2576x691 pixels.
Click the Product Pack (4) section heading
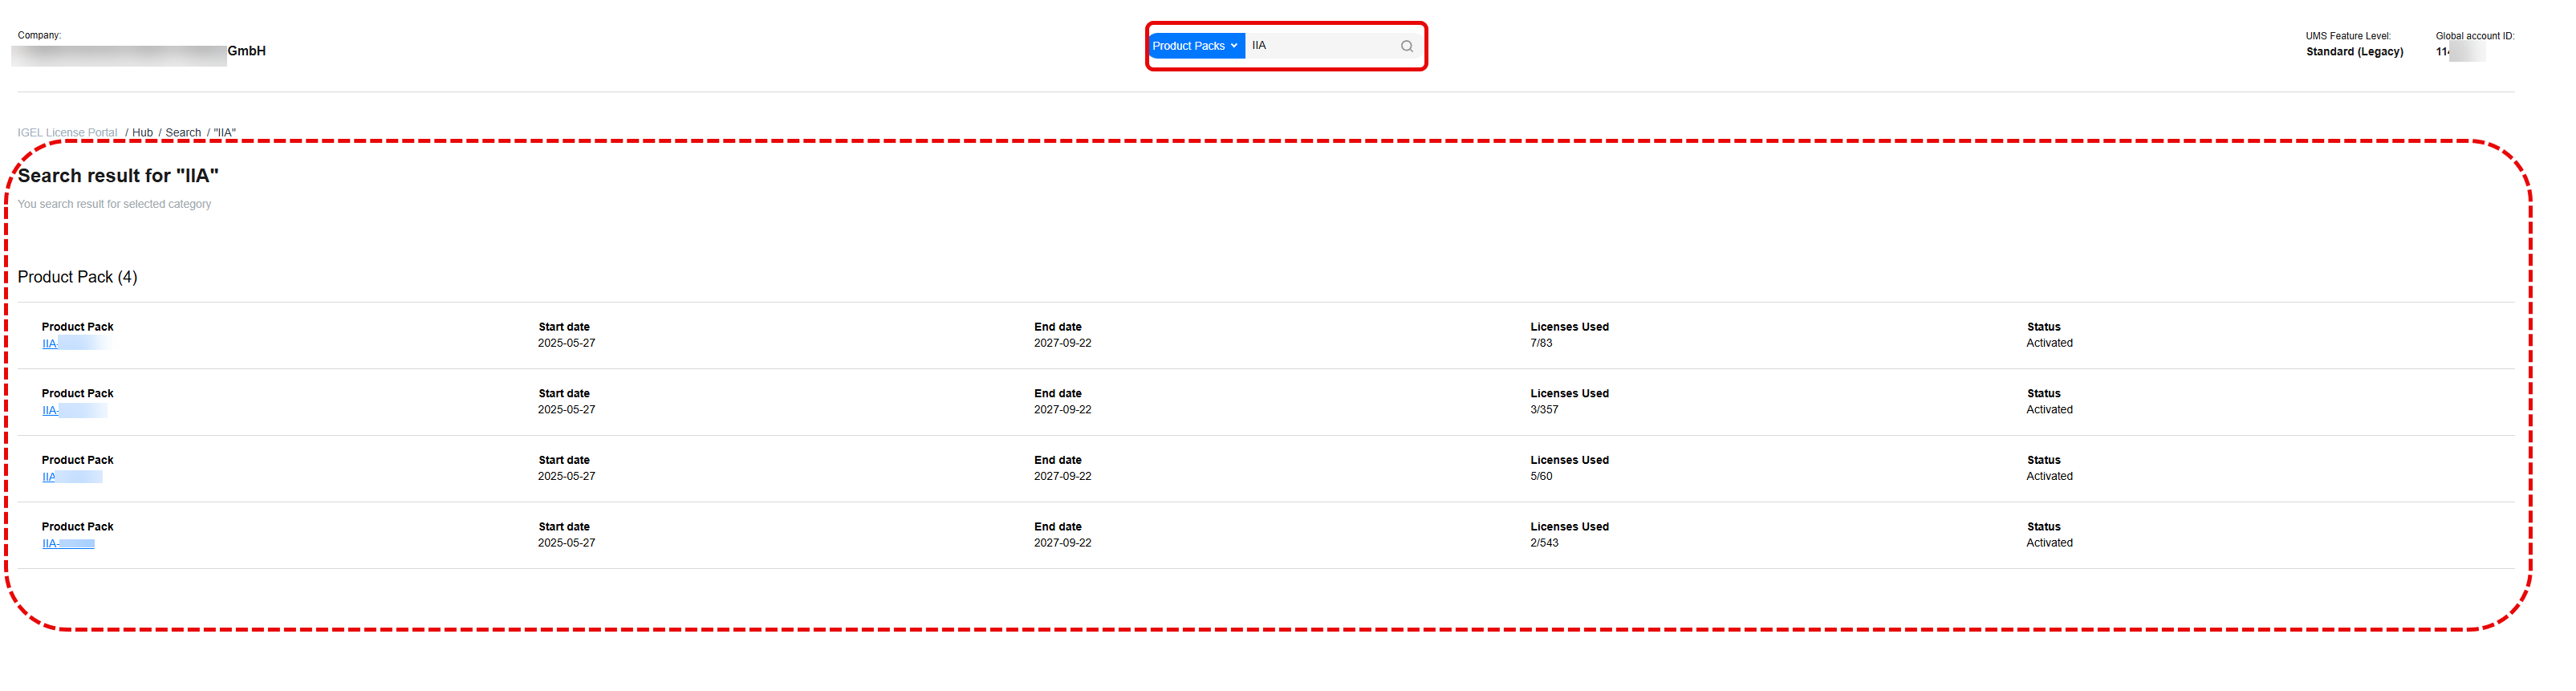pyautogui.click(x=77, y=277)
